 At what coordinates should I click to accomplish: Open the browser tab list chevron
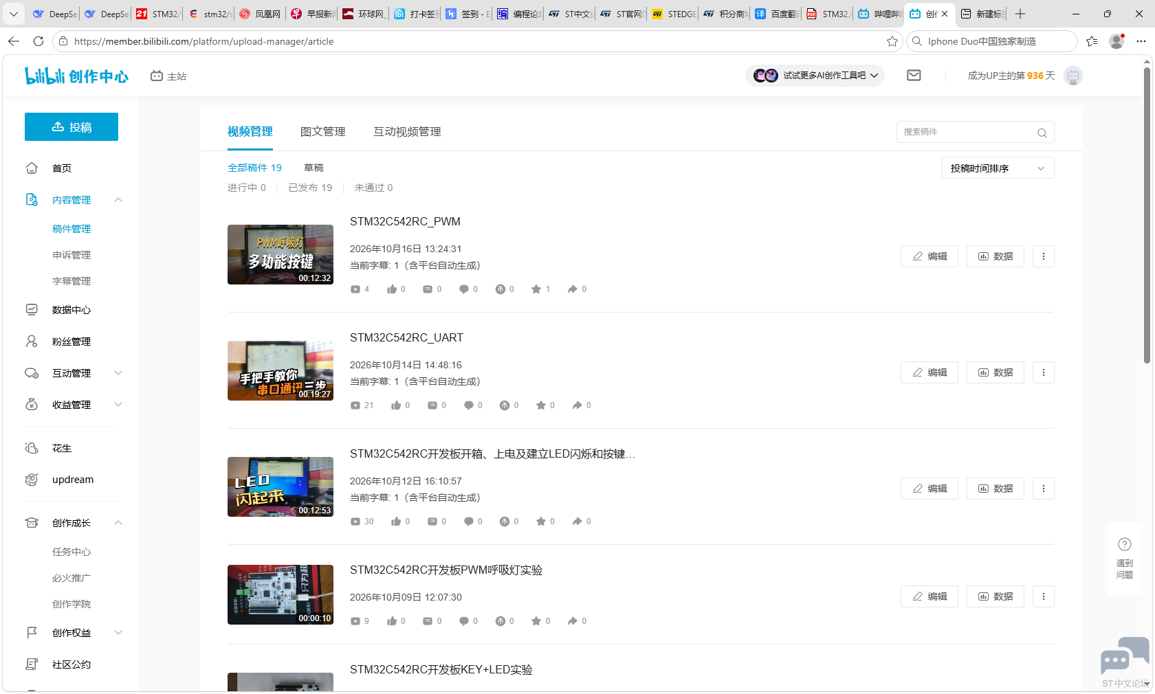(14, 14)
